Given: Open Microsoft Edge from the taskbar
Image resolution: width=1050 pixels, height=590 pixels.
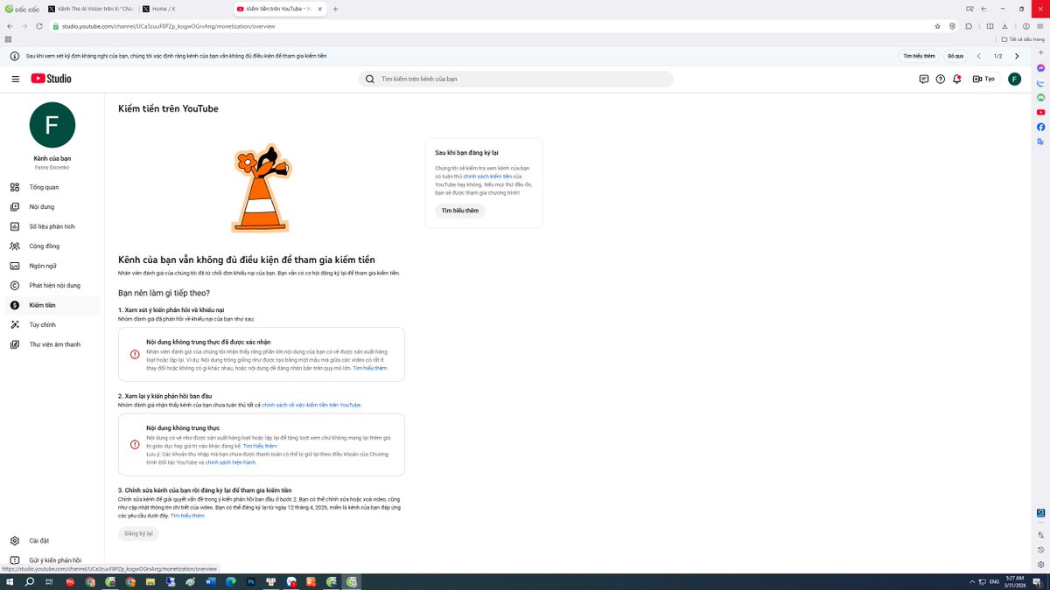Looking at the screenshot, I should click(x=231, y=581).
